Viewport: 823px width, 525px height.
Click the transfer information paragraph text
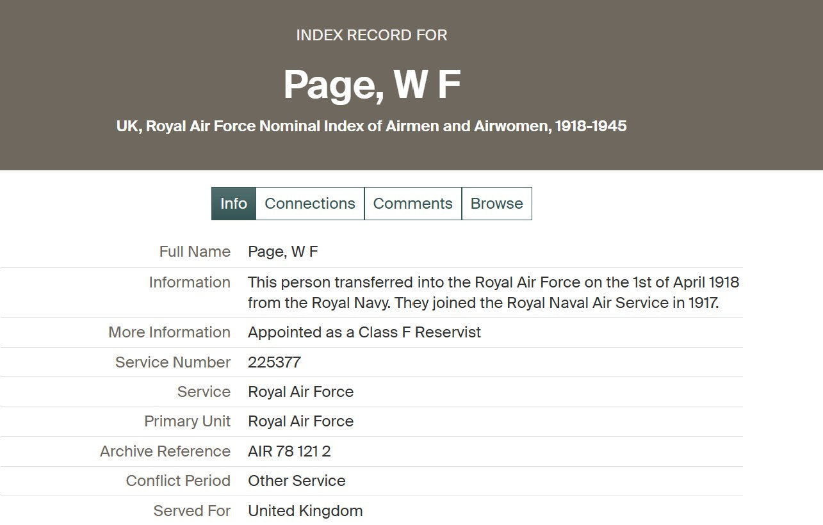coord(493,292)
